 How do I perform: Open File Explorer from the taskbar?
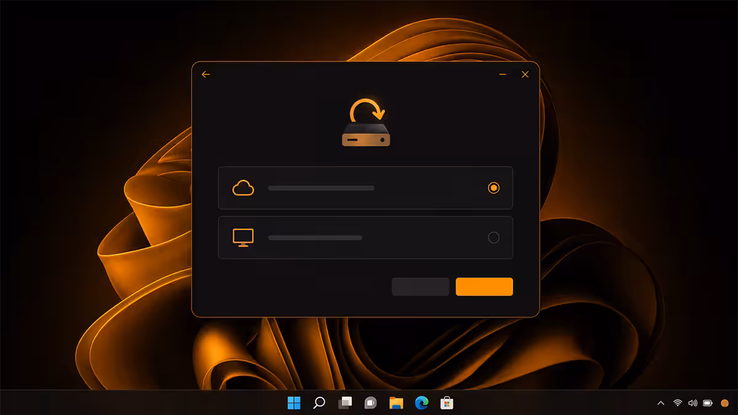[x=396, y=403]
